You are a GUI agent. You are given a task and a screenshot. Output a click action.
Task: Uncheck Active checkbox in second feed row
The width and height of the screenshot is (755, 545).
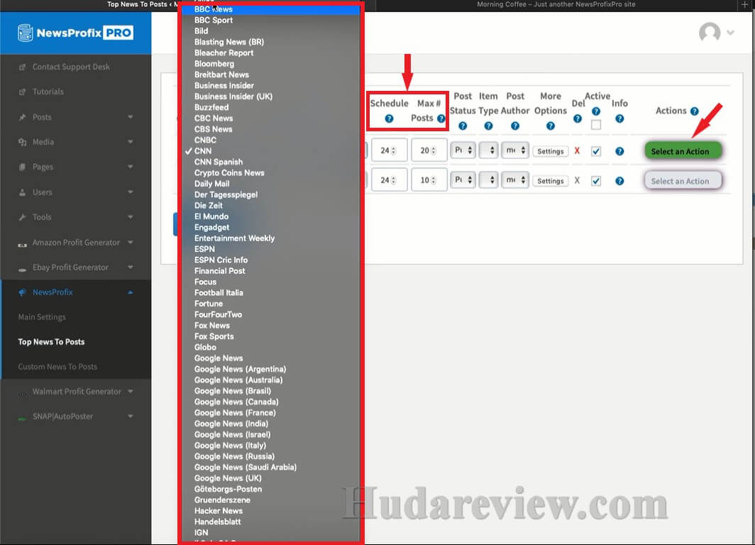pos(596,181)
